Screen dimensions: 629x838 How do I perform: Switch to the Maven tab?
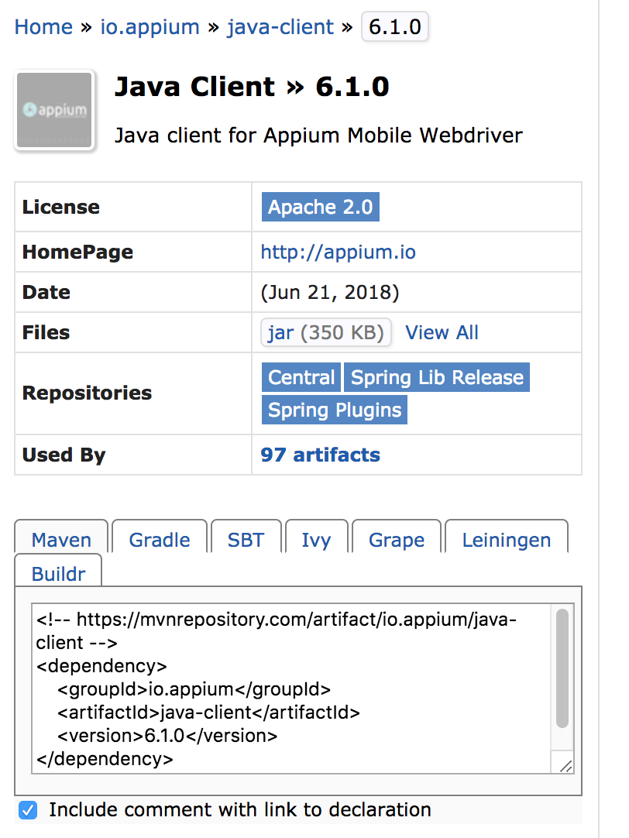pos(61,537)
